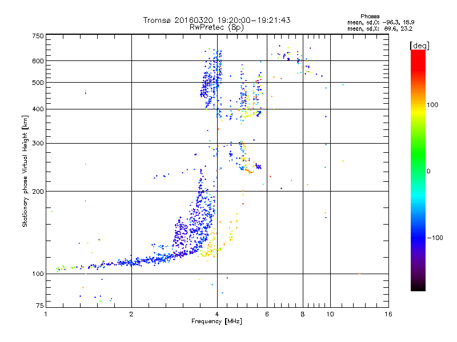Click the '2' frequency axis tick label
Viewport: 457px width, 342px height.
(131, 314)
